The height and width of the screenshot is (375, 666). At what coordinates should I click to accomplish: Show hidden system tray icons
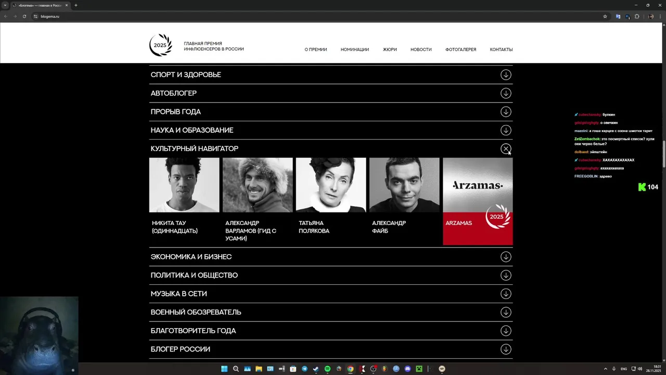pyautogui.click(x=605, y=369)
